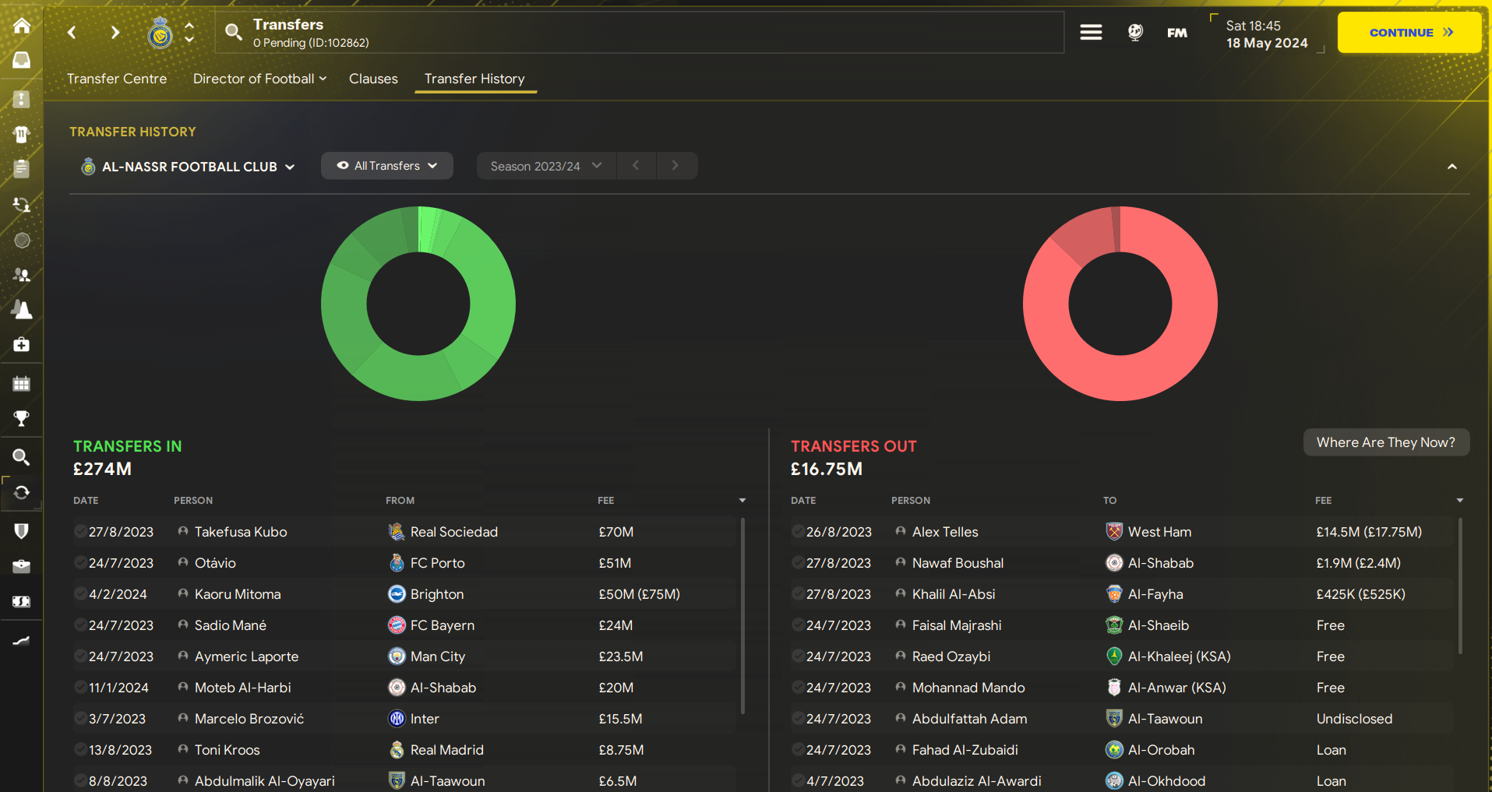Sort Transfers Out by PERSON column header
This screenshot has width=1492, height=792.
click(911, 501)
